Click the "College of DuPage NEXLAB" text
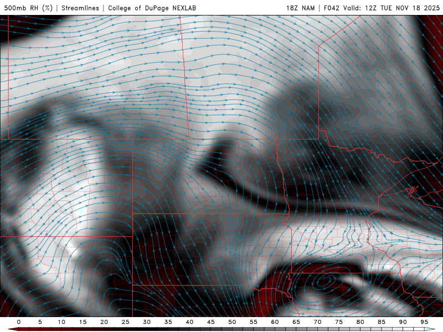Screen dimensions: 443x332 [152, 8]
